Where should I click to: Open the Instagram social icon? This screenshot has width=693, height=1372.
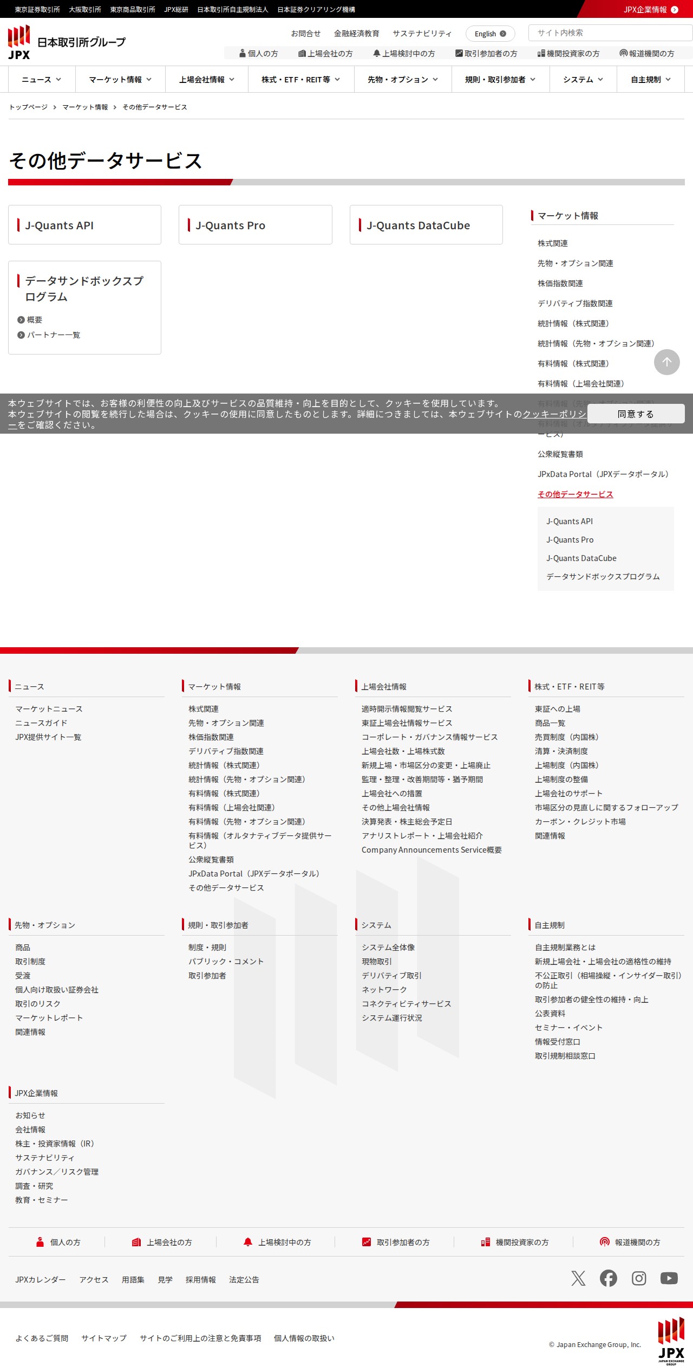639,1278
